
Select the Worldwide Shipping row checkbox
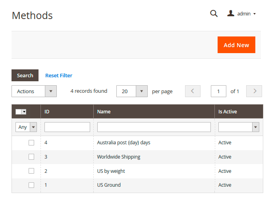(x=31, y=157)
